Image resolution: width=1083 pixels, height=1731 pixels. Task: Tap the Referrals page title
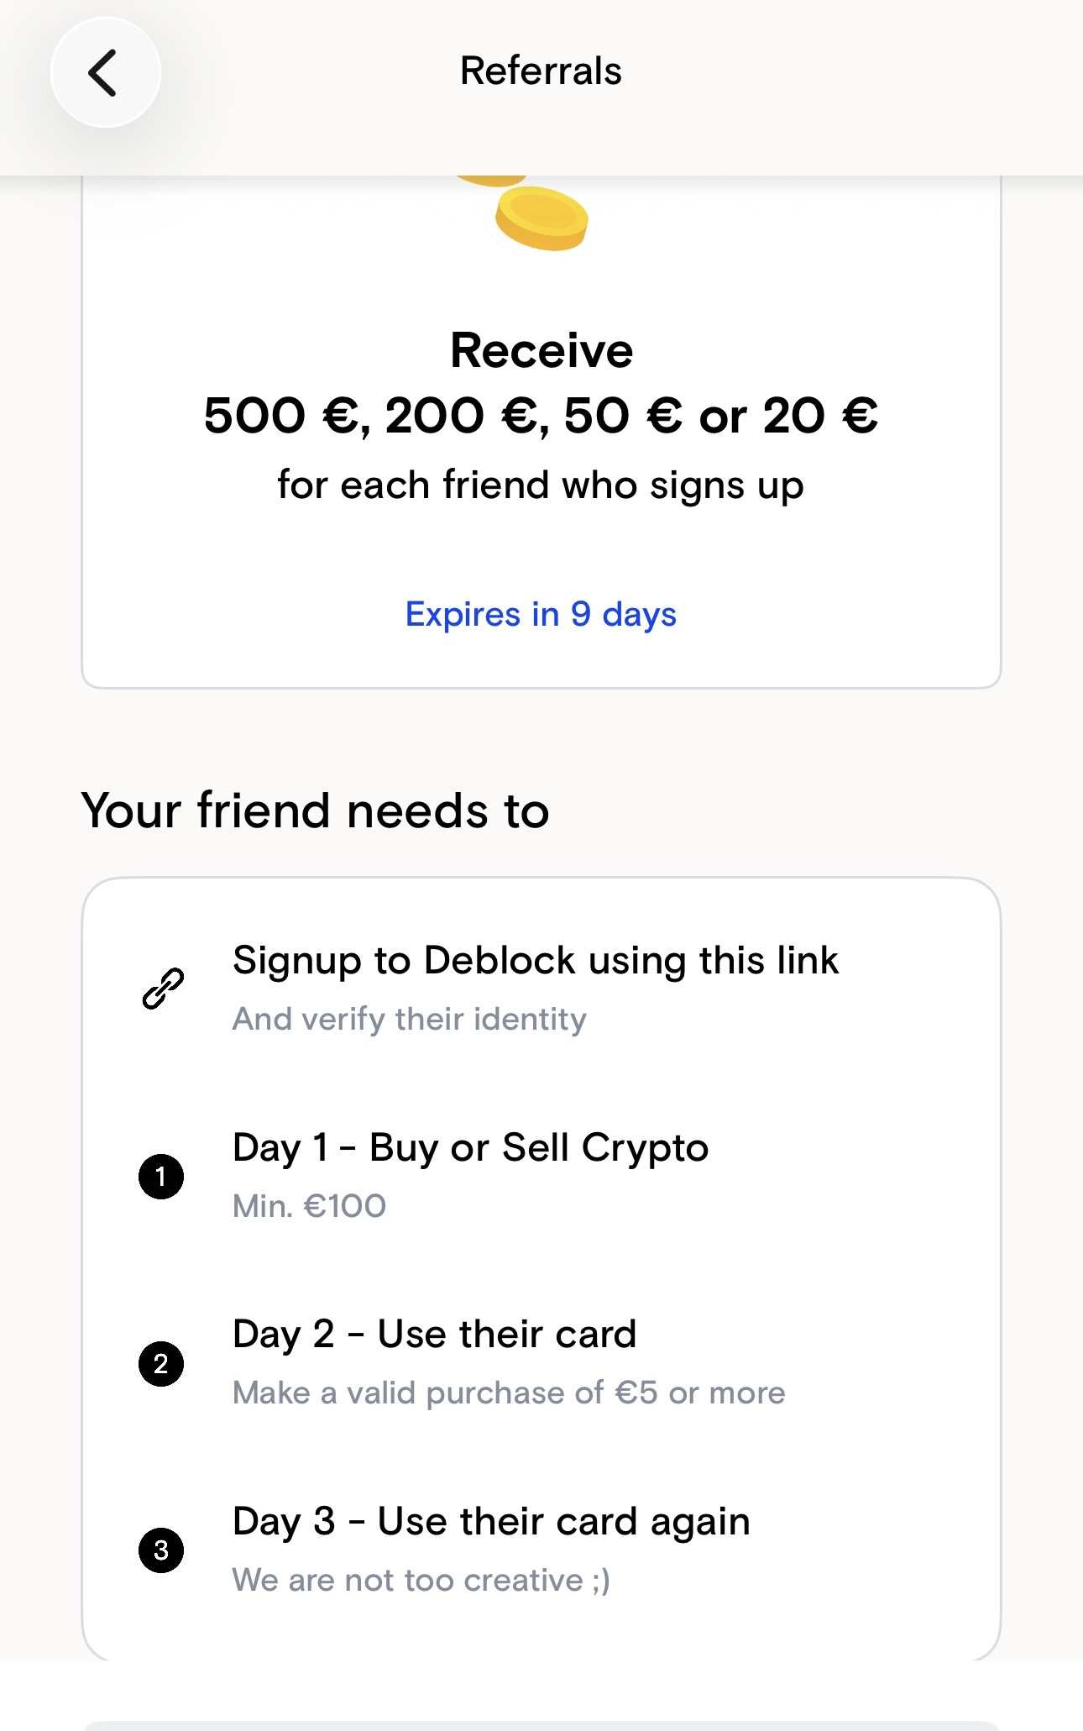541,71
